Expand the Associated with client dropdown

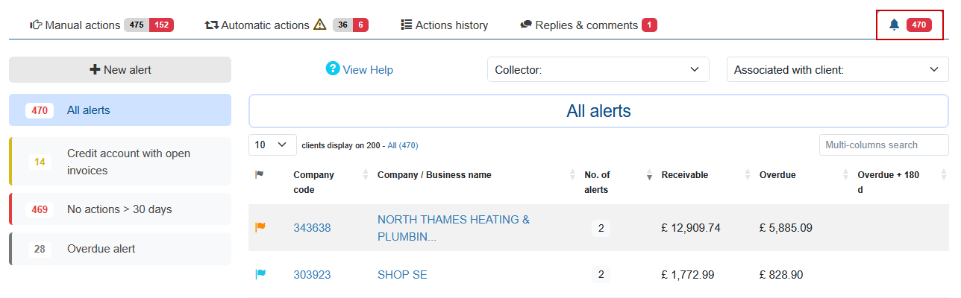tap(836, 70)
